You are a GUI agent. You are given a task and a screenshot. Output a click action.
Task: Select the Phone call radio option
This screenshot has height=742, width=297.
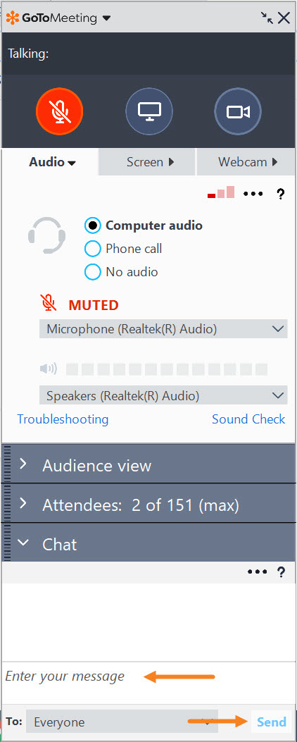tap(93, 249)
